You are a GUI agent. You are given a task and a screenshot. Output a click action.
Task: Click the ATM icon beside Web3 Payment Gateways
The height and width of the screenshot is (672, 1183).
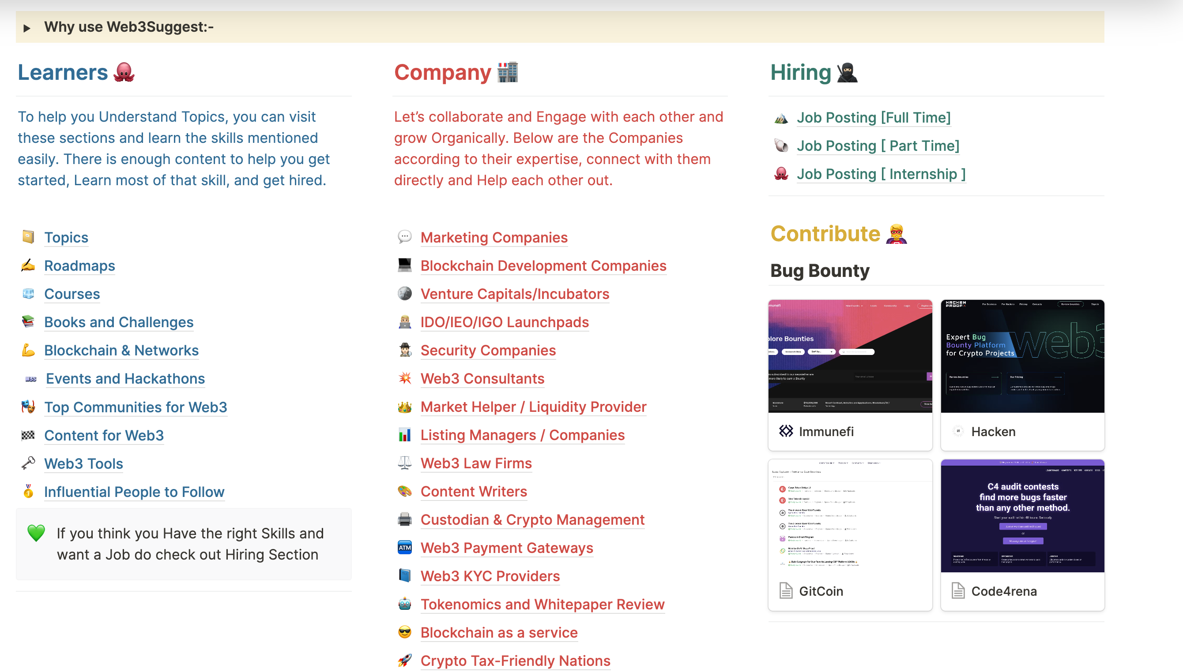[x=405, y=548]
